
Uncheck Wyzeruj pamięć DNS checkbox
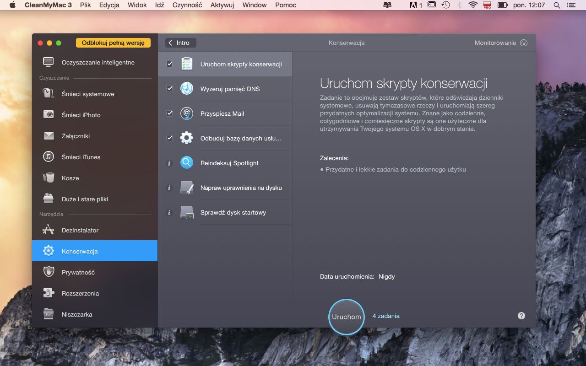pos(169,89)
